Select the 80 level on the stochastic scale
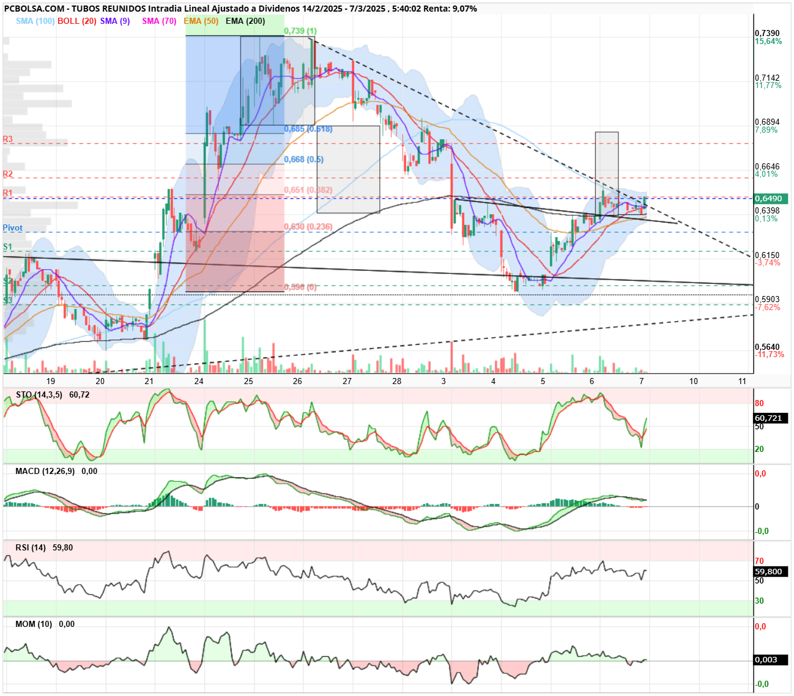This screenshot has width=794, height=696. pos(759,404)
